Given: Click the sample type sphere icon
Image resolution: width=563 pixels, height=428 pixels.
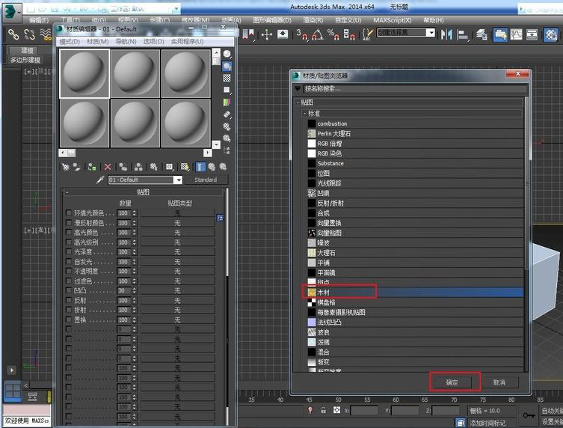Looking at the screenshot, I should point(227,55).
